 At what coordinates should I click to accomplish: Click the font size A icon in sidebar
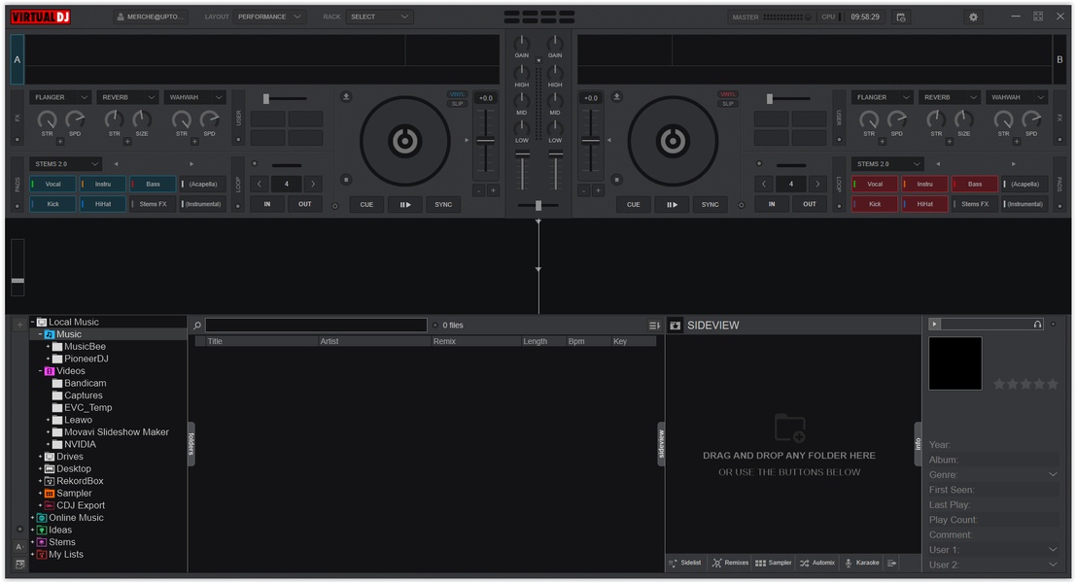coord(19,547)
